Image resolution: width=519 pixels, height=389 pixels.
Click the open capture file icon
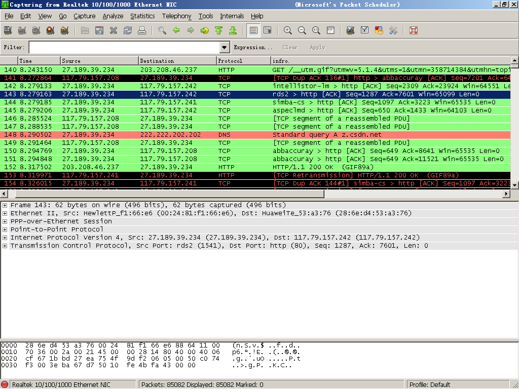(x=85, y=31)
